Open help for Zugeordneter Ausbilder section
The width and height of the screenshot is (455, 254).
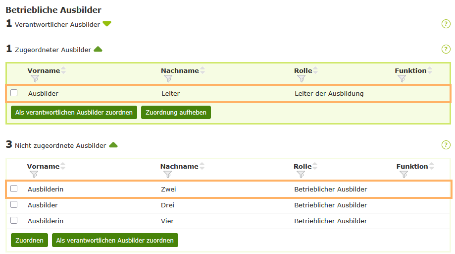click(446, 49)
